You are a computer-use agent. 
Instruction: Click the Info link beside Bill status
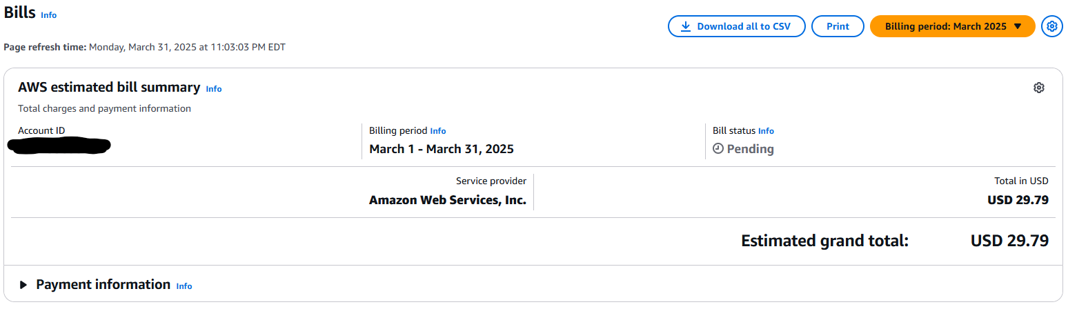[x=766, y=131]
